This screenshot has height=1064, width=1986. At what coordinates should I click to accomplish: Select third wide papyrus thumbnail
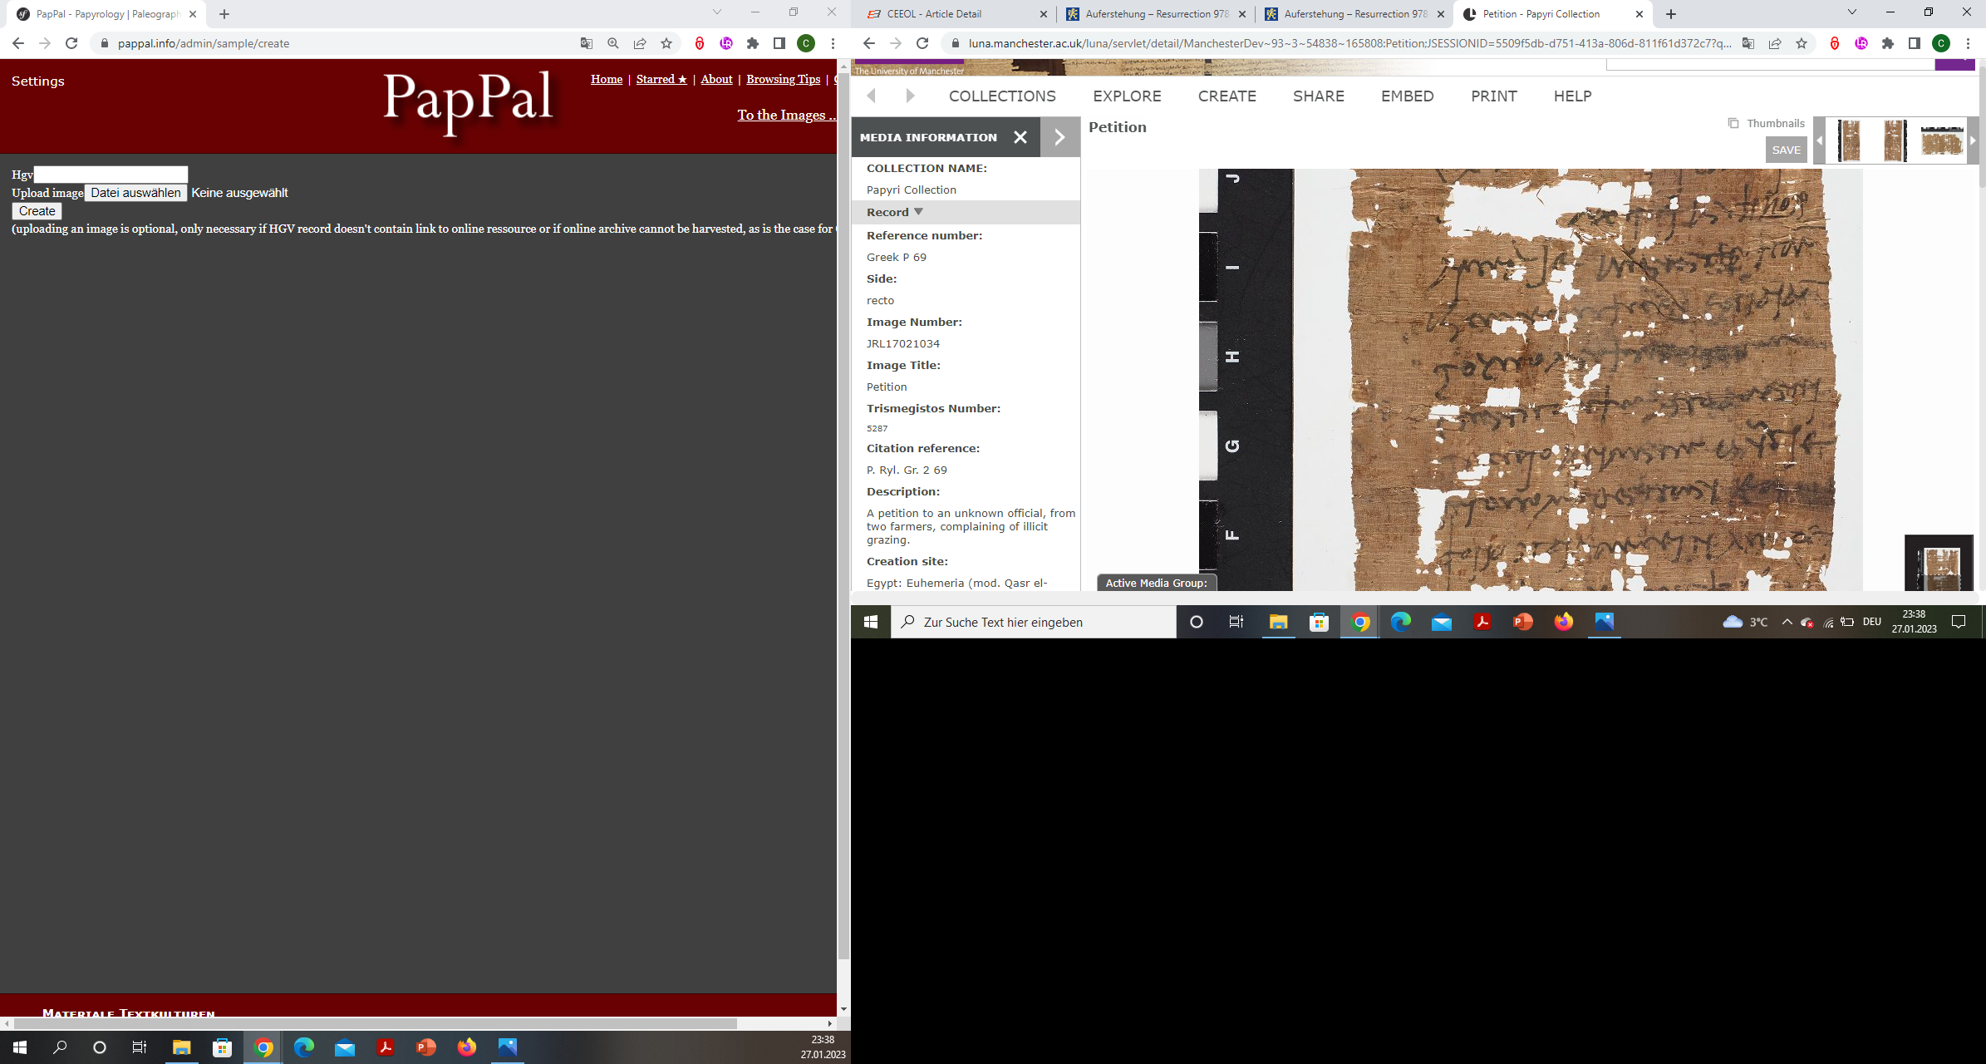click(x=1942, y=140)
